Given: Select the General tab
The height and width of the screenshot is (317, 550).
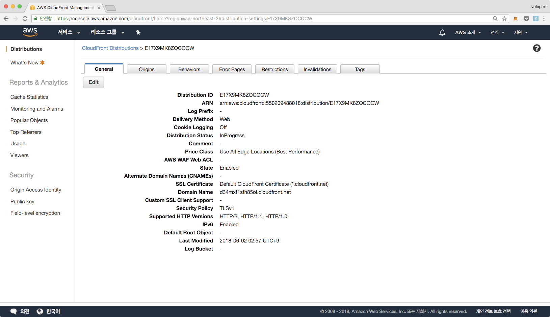Looking at the screenshot, I should [104, 69].
